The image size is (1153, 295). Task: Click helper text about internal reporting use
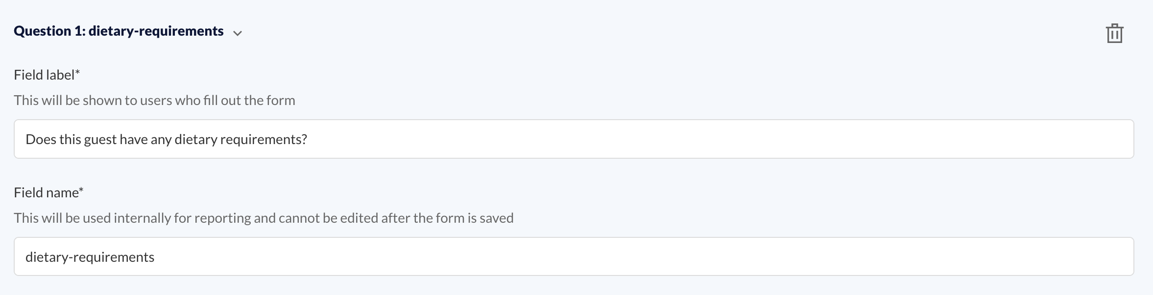tap(264, 218)
